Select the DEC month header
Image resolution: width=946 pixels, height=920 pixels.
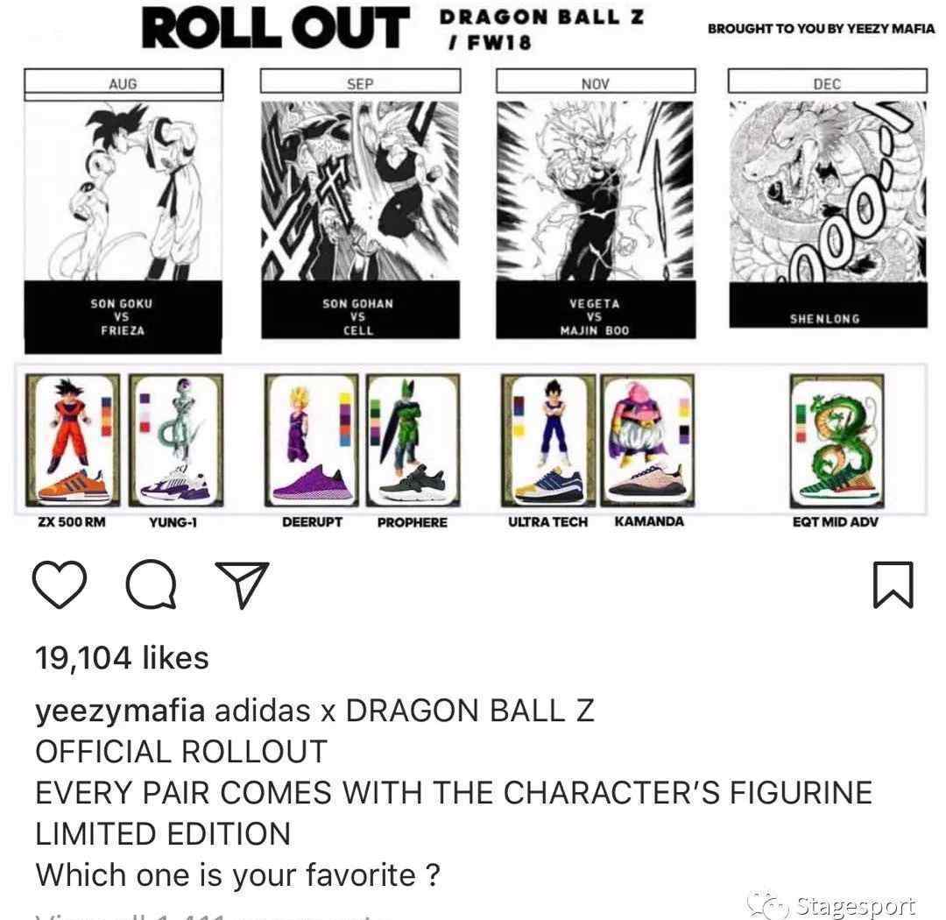coord(827,82)
